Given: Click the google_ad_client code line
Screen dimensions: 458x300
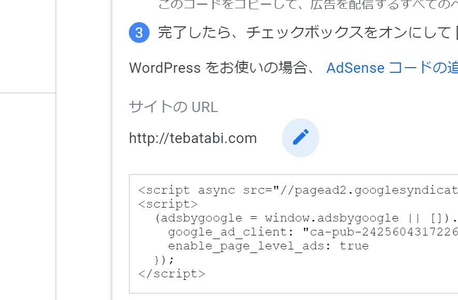Looking at the screenshot, I should click(313, 232).
